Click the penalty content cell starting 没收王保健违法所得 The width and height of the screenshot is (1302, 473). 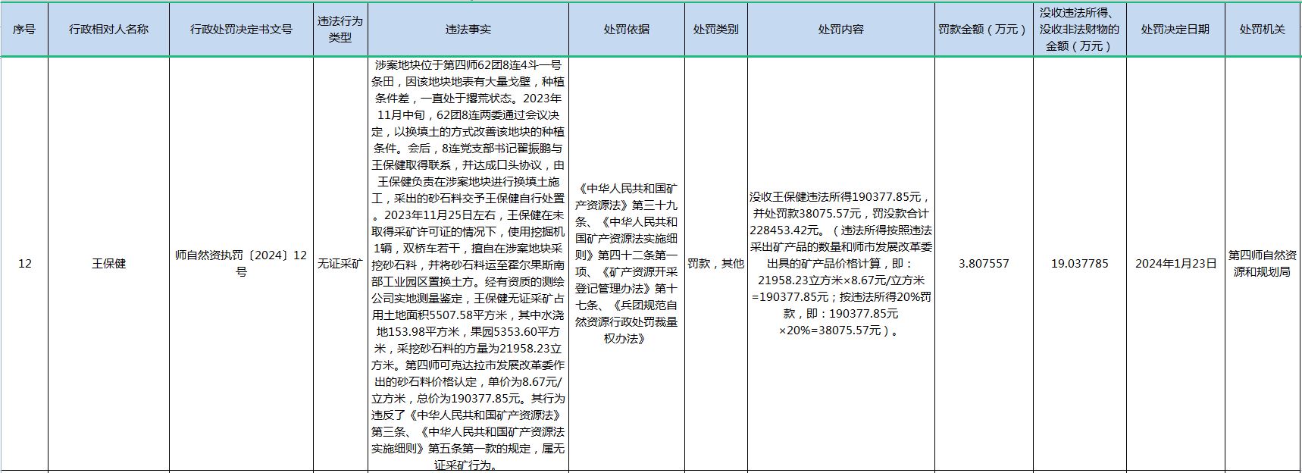pyautogui.click(x=840, y=264)
